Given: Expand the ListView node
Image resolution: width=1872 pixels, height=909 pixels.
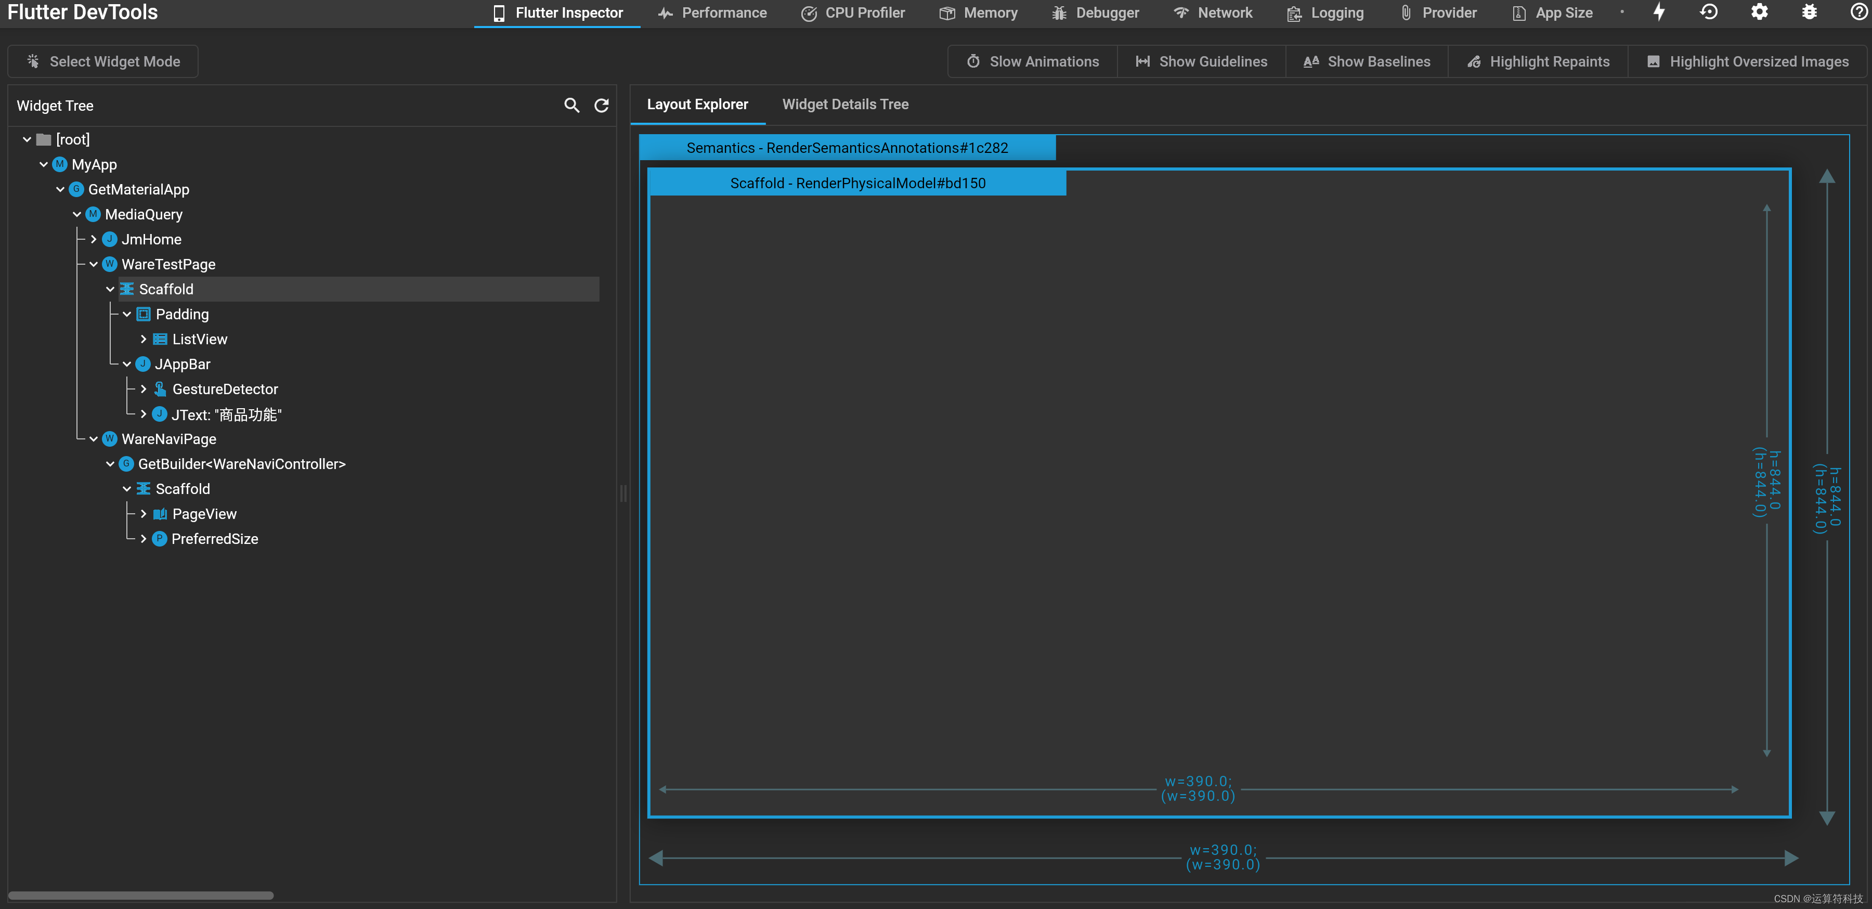Looking at the screenshot, I should coord(144,340).
